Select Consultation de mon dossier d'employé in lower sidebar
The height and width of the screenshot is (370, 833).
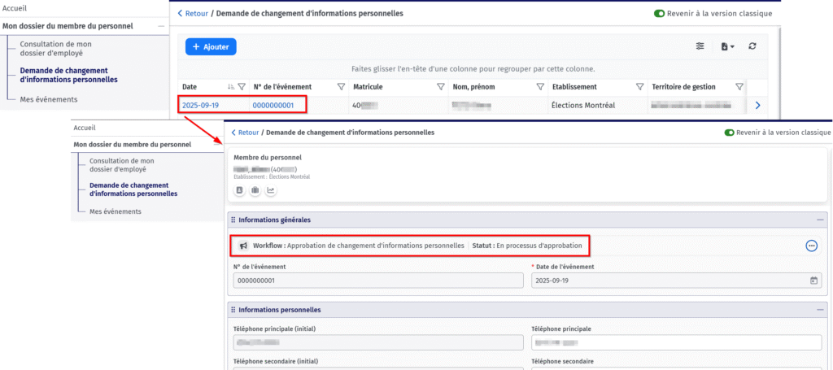[x=121, y=166]
